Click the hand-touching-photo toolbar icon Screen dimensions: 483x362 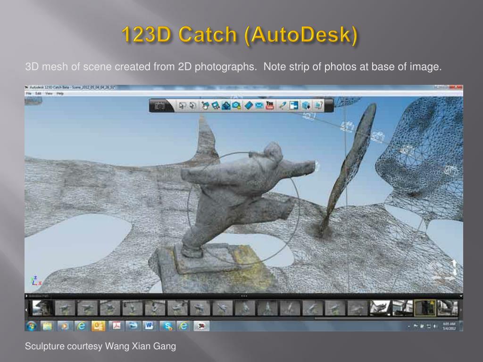pos(205,106)
